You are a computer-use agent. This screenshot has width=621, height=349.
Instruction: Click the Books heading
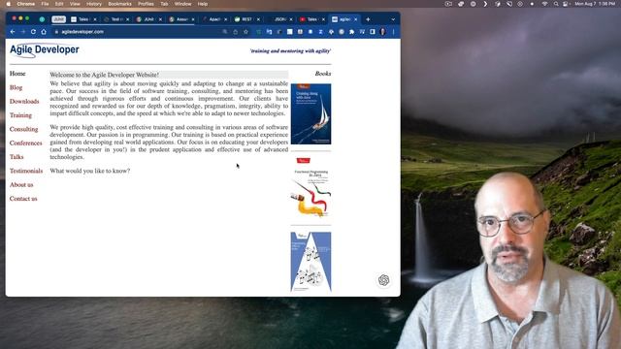(323, 74)
